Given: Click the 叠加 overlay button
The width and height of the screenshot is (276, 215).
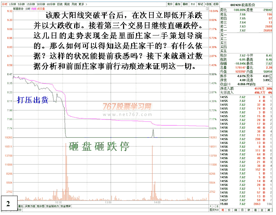Looking at the screenshot, I should 178,4.
